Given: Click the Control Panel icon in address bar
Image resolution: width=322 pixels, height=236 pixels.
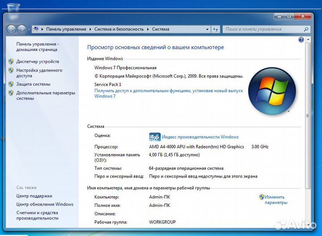Looking at the screenshot, I should (x=36, y=29).
